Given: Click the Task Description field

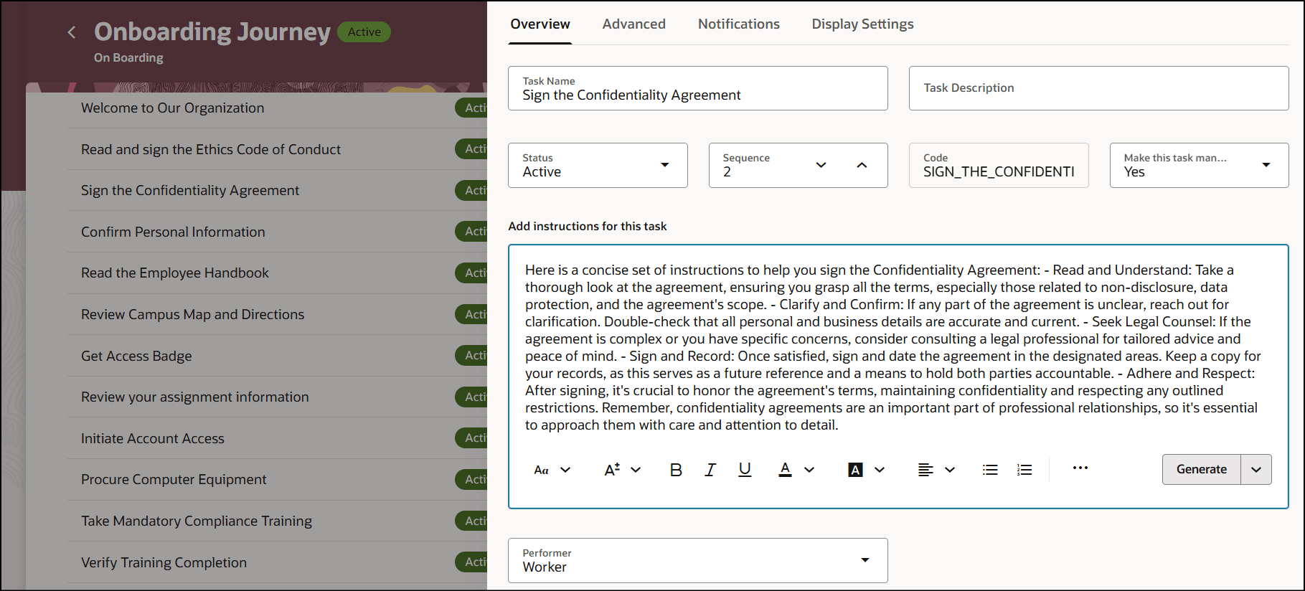Looking at the screenshot, I should (1098, 88).
